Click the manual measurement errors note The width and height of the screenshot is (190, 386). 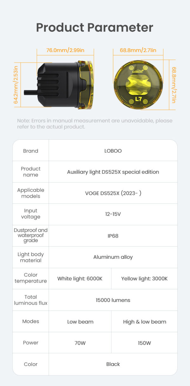point(95,123)
